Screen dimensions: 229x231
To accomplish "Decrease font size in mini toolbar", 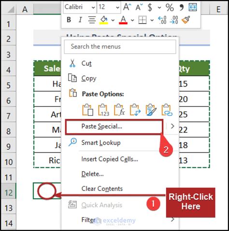I will click(139, 7).
